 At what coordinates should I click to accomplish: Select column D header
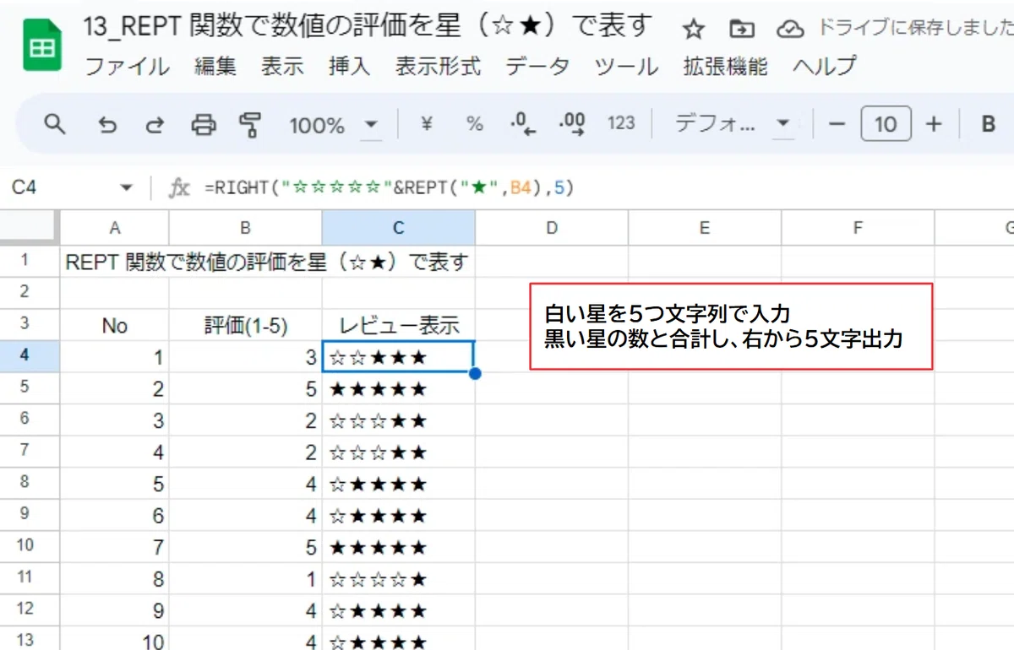pyautogui.click(x=552, y=228)
